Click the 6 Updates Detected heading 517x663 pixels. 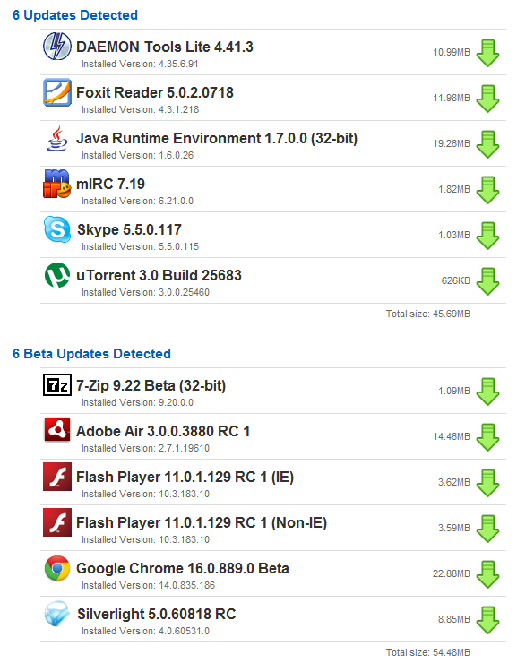(x=75, y=15)
